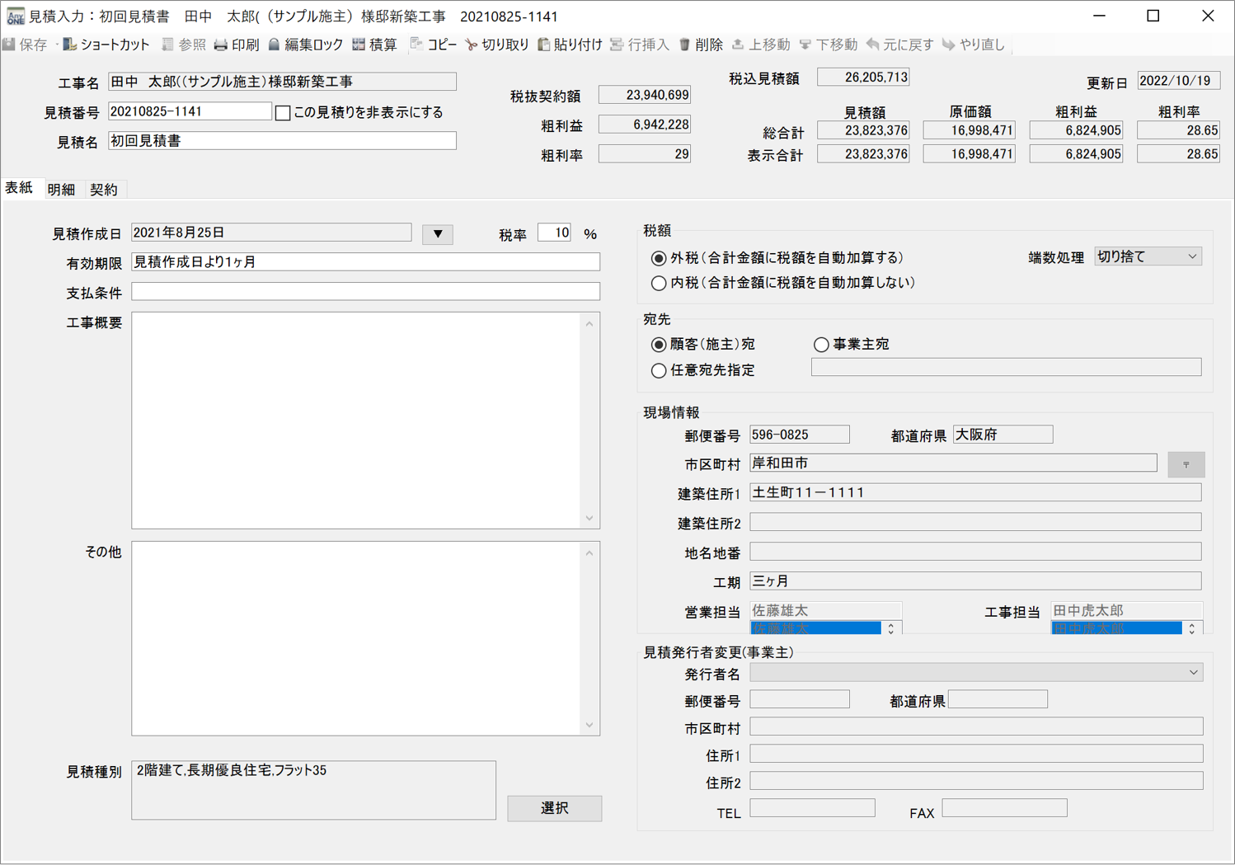Screen dimensions: 1235x865
Task: Click the 印刷 (print) toolbar icon
Action: point(221,45)
